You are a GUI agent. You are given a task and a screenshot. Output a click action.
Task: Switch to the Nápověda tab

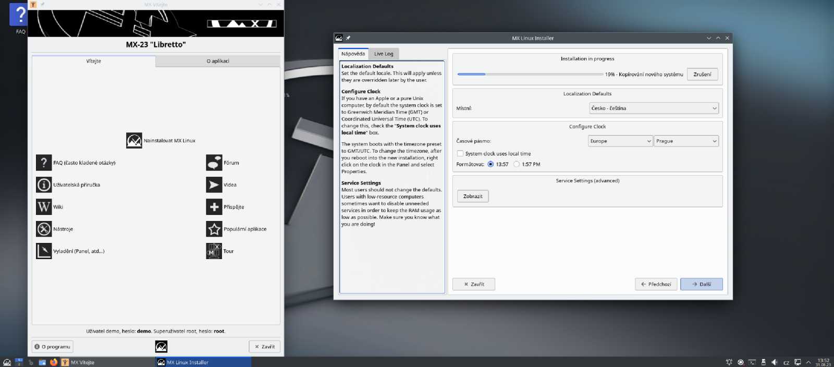353,54
